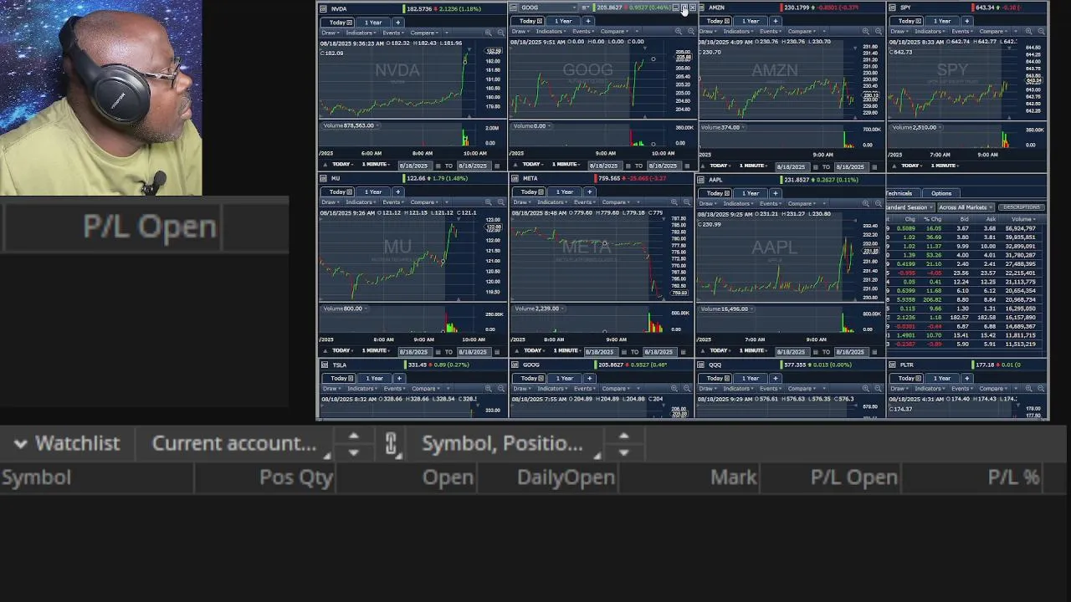The image size is (1071, 602).
Task: Switch to 1 Year tab in TSLA panel
Action: 374,378
